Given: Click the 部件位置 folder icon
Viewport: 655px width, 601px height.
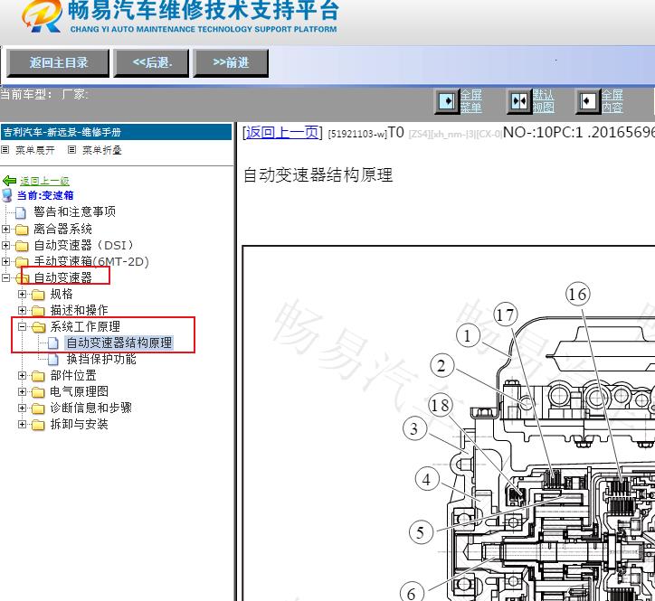Looking at the screenshot, I should click(x=38, y=376).
